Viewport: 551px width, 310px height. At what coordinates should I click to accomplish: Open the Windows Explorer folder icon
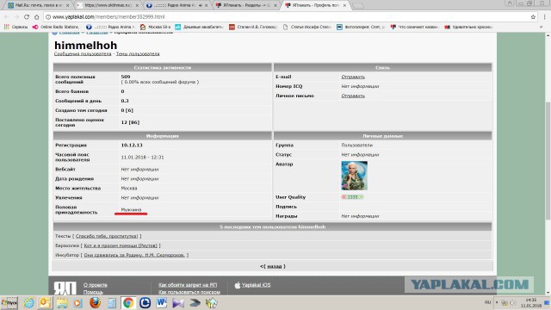[x=62, y=302]
